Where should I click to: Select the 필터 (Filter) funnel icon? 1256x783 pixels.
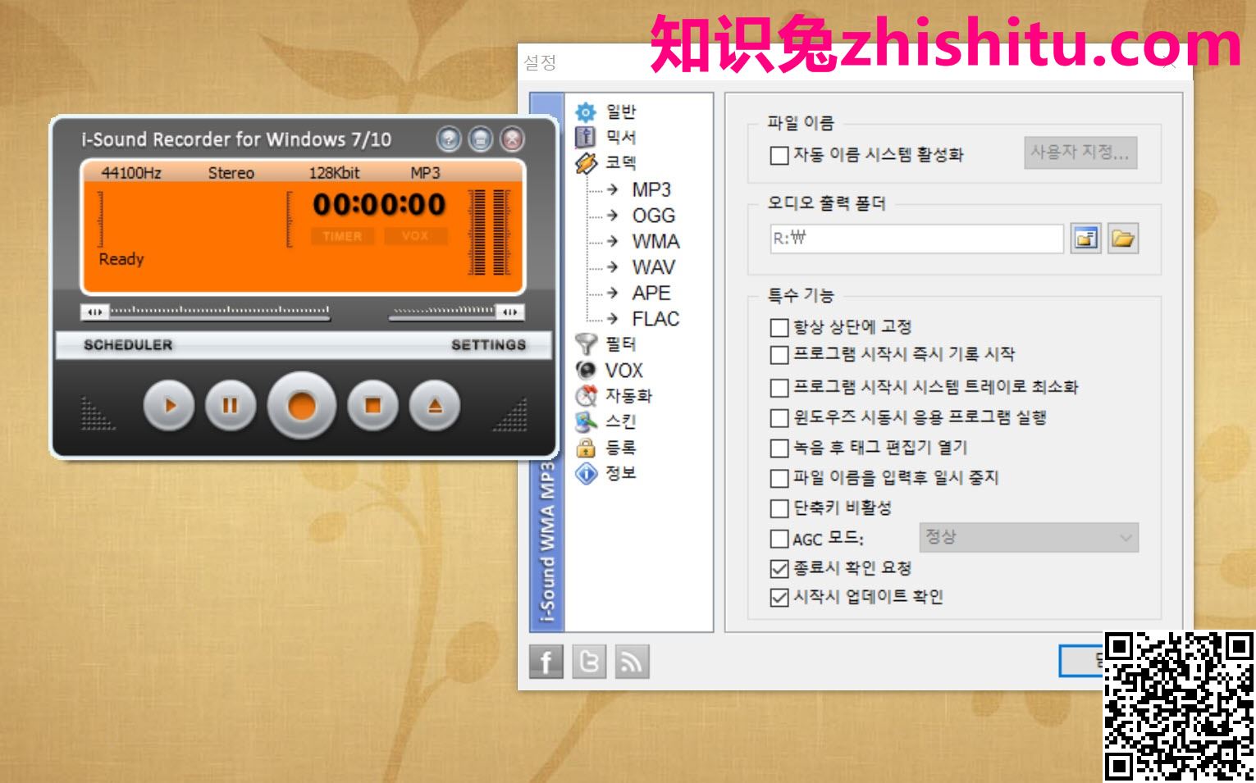point(586,344)
